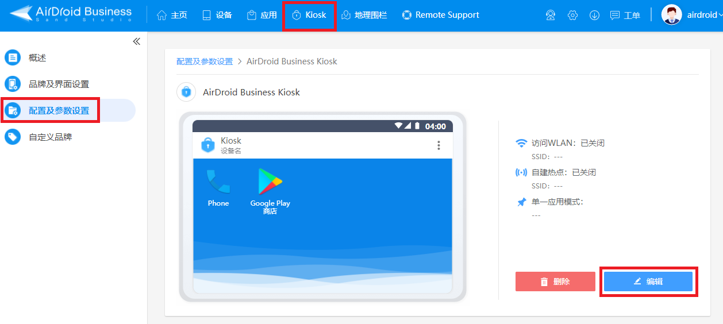This screenshot has height=324, width=723.
Task: Collapse the sidebar with double chevron
Action: (x=136, y=41)
